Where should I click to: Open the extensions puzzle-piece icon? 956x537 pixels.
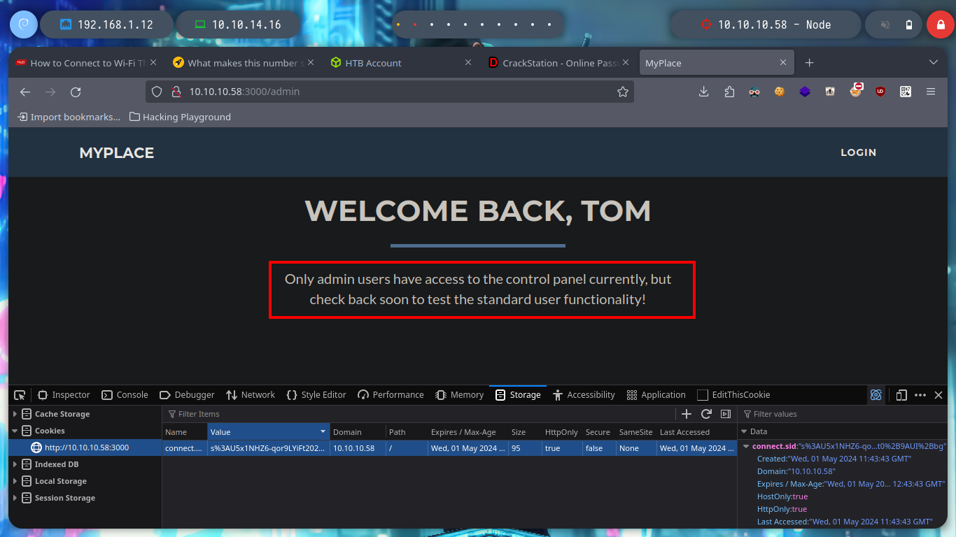coord(729,92)
